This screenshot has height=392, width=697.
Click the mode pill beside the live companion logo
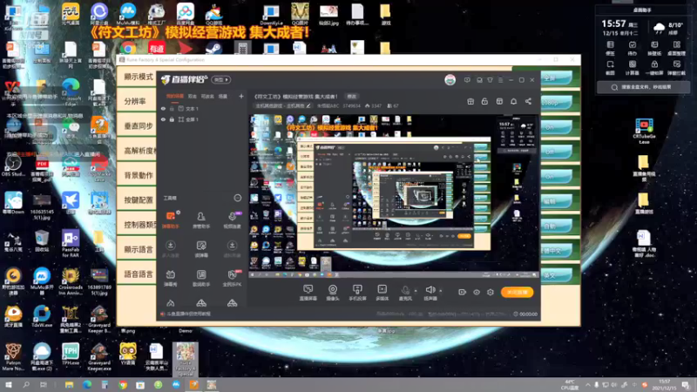pos(221,80)
